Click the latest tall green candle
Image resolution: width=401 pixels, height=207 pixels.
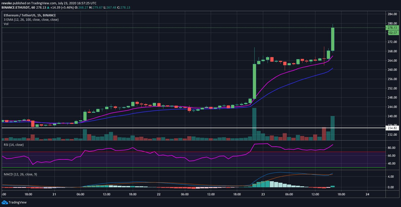pyautogui.click(x=333, y=39)
